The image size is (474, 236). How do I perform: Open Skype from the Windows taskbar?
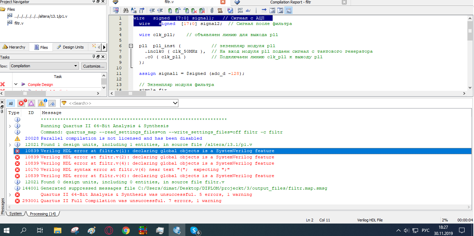click(x=195, y=230)
